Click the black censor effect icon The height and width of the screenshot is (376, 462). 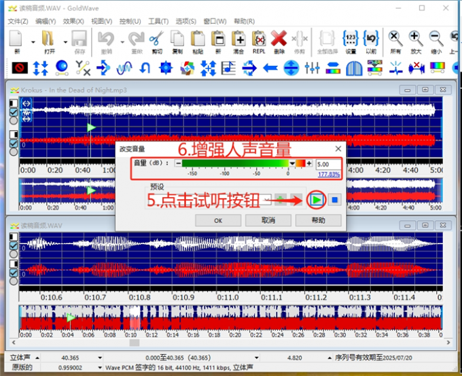pyautogui.click(x=20, y=68)
